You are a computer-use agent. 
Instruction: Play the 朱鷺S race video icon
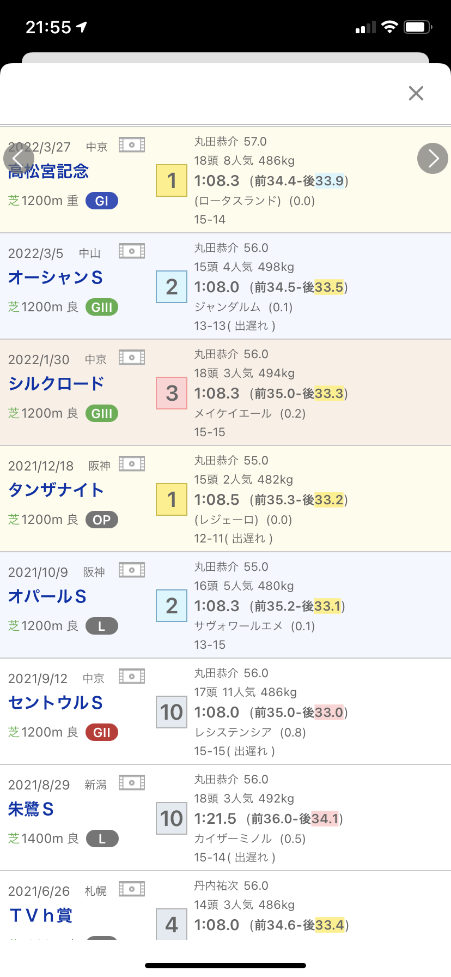(x=132, y=783)
